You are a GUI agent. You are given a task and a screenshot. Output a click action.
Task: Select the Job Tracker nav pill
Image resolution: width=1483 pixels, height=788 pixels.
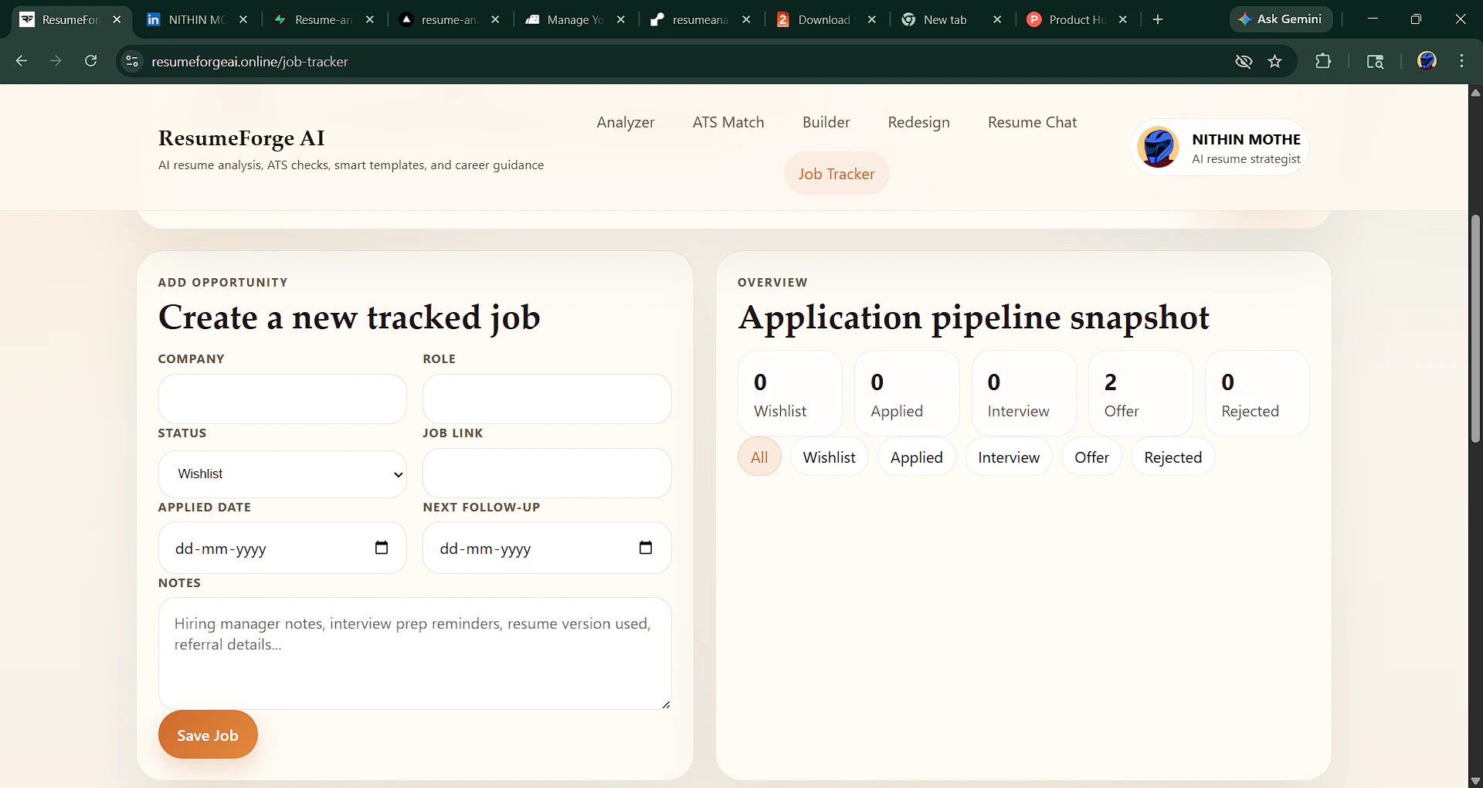(x=837, y=174)
